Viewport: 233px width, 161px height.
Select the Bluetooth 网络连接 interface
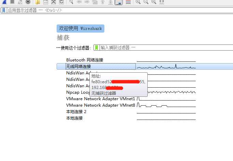tap(85, 60)
